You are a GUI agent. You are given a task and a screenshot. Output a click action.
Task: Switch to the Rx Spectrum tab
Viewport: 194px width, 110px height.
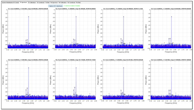coord(54,3)
